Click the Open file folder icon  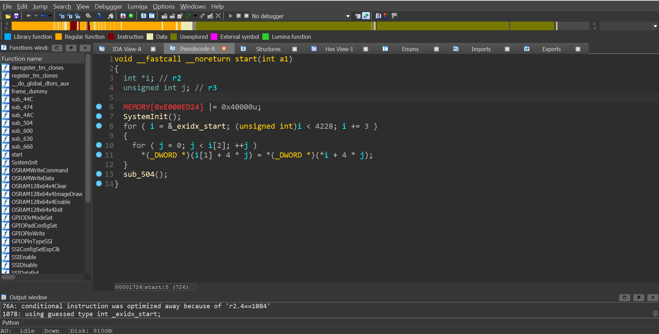coord(8,16)
